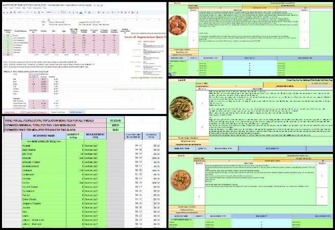Viewport: 335px width, 230px height.
Task: Select the Lettuce - Romaine ingredient cell
Action: tap(44, 224)
